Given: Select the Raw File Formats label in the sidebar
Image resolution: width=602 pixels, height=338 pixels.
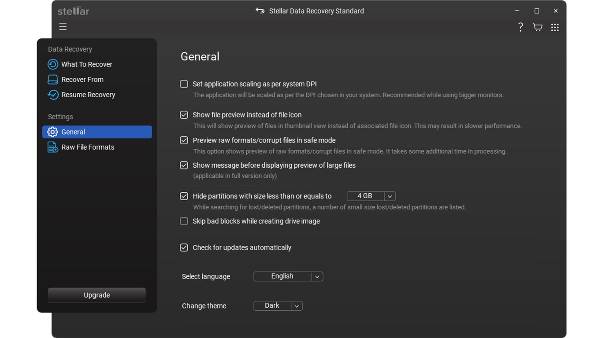Looking at the screenshot, I should 88,147.
